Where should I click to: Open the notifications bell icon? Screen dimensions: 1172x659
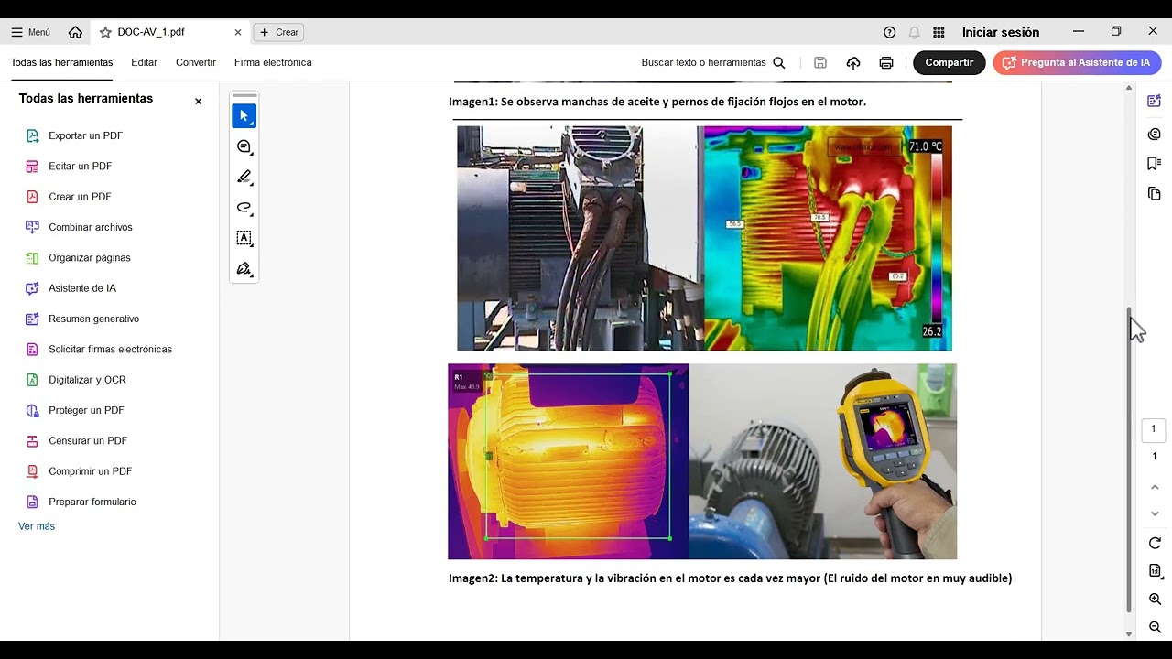click(x=914, y=32)
